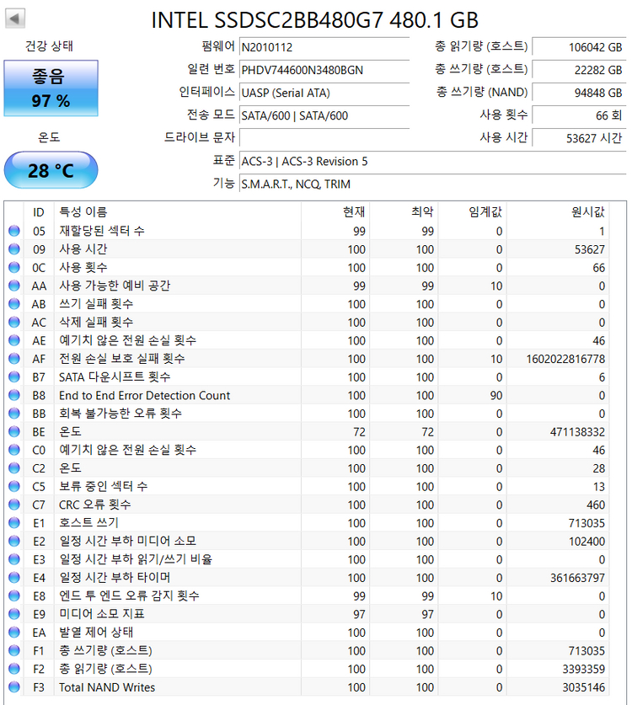Viewport: 632px width, 705px height.
Task: Click status orb of row E8 엔드 투 엔드
Action: tap(14, 596)
